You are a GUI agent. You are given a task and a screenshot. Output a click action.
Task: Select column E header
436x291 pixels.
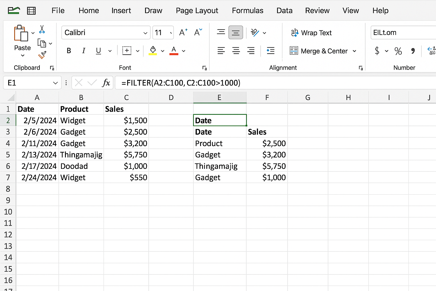(x=219, y=97)
